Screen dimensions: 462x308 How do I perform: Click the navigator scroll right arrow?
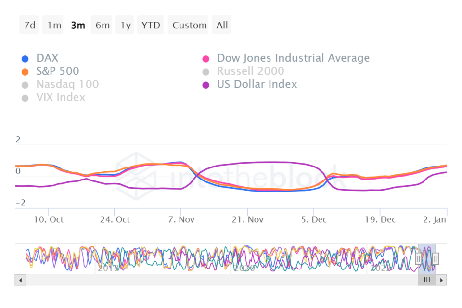point(441,280)
